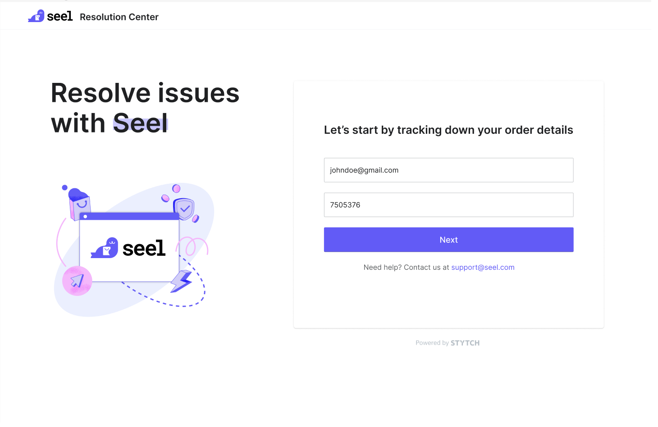Click the purple Next button

[x=448, y=240]
